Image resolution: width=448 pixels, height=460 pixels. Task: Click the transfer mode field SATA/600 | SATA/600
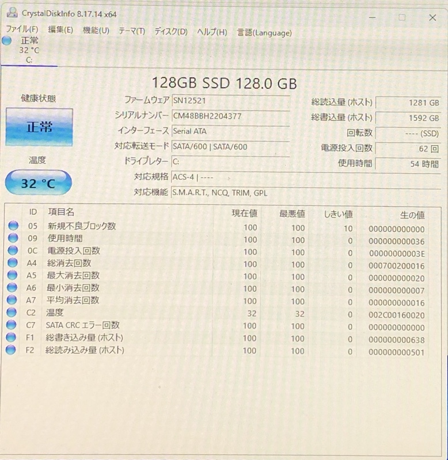click(x=230, y=147)
